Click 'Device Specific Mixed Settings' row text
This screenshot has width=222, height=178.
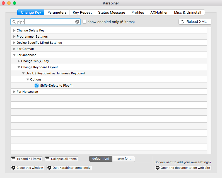tap(39, 43)
